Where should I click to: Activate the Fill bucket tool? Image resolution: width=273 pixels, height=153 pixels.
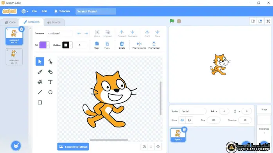tap(40, 82)
